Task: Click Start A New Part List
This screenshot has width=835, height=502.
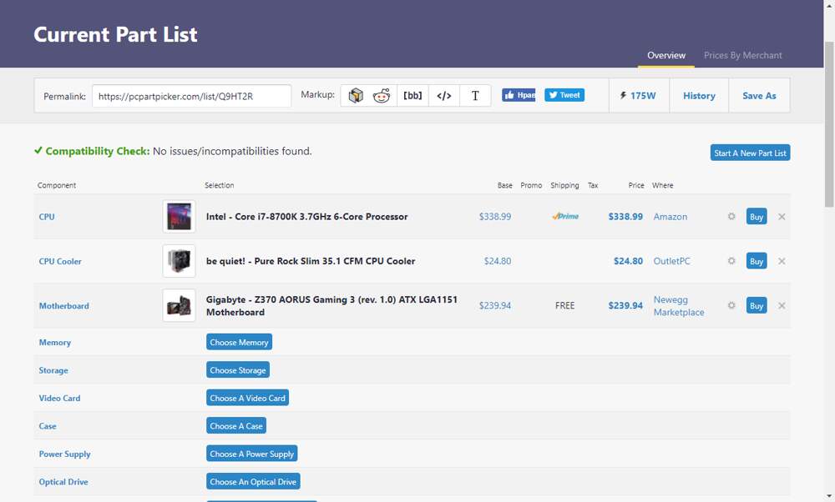Action: click(x=750, y=153)
